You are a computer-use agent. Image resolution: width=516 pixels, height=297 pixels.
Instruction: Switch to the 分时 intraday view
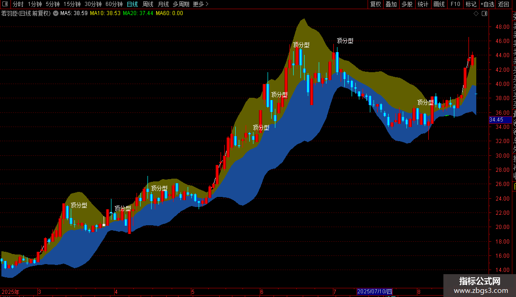[18, 4]
